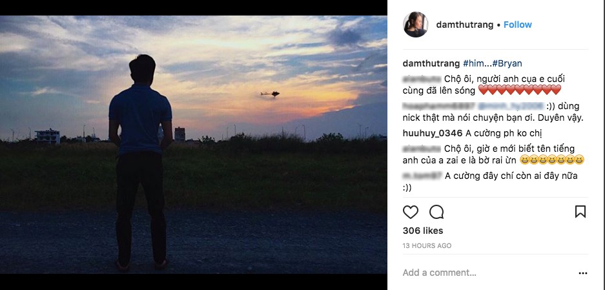This screenshot has height=290, width=605.
Task: Open damthutrang profile picture avatar
Action: click(416, 25)
